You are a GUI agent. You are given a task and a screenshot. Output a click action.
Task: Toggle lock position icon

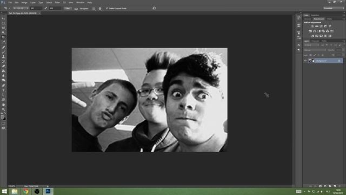(x=318, y=55)
